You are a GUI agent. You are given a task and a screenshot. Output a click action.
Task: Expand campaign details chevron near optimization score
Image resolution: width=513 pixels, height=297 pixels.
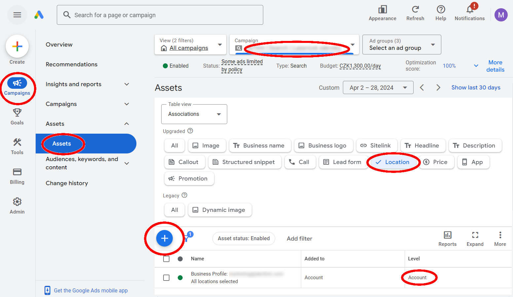click(476, 66)
